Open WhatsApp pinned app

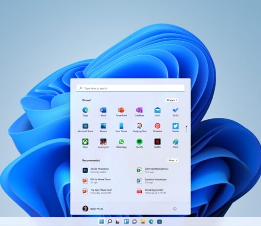(x=121, y=143)
